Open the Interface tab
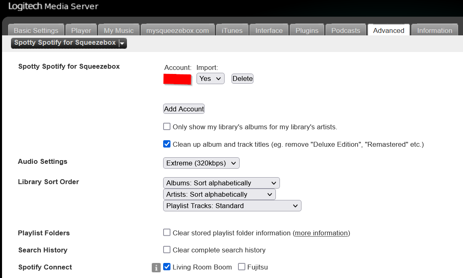463x278 pixels. (x=269, y=30)
